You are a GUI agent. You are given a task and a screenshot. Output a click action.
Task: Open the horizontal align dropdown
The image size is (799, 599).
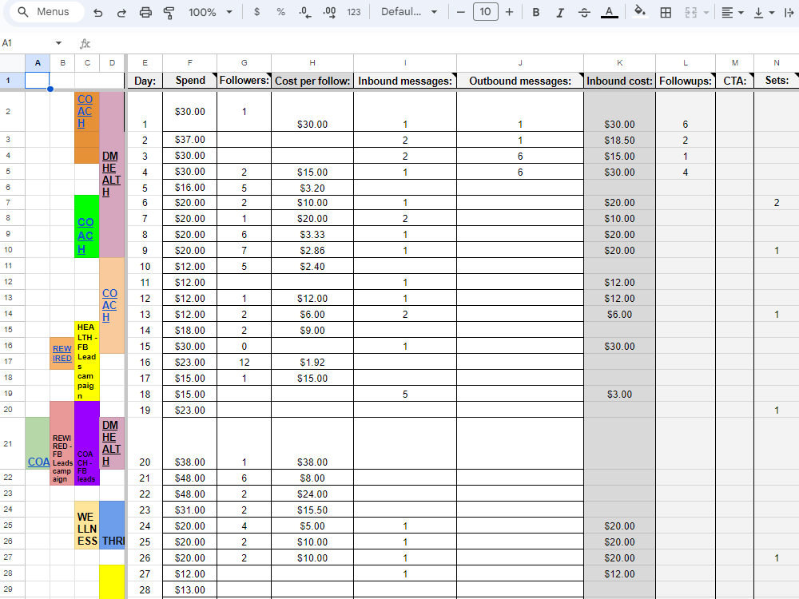(x=732, y=12)
